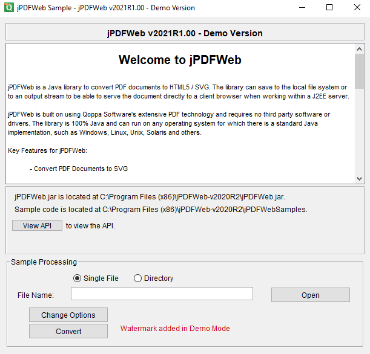Click the 'File Name:' label

coord(36,295)
